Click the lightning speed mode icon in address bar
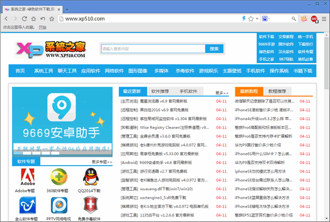The width and height of the screenshot is (330, 222). pyautogui.click(x=244, y=19)
